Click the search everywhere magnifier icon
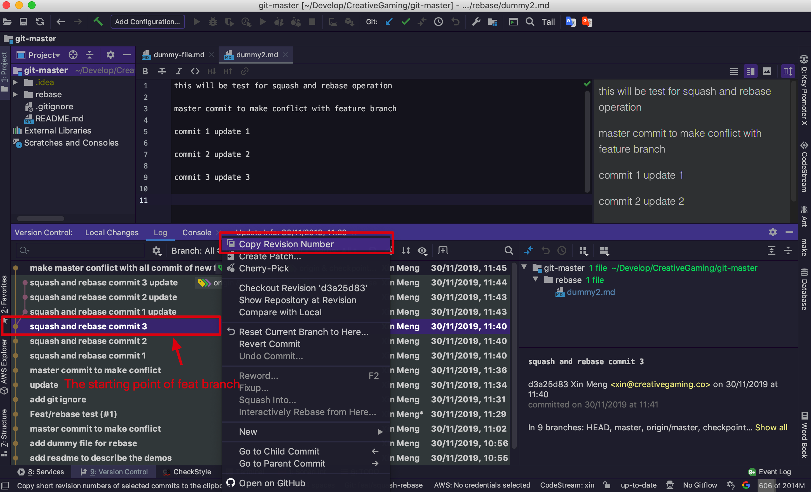 coord(529,22)
